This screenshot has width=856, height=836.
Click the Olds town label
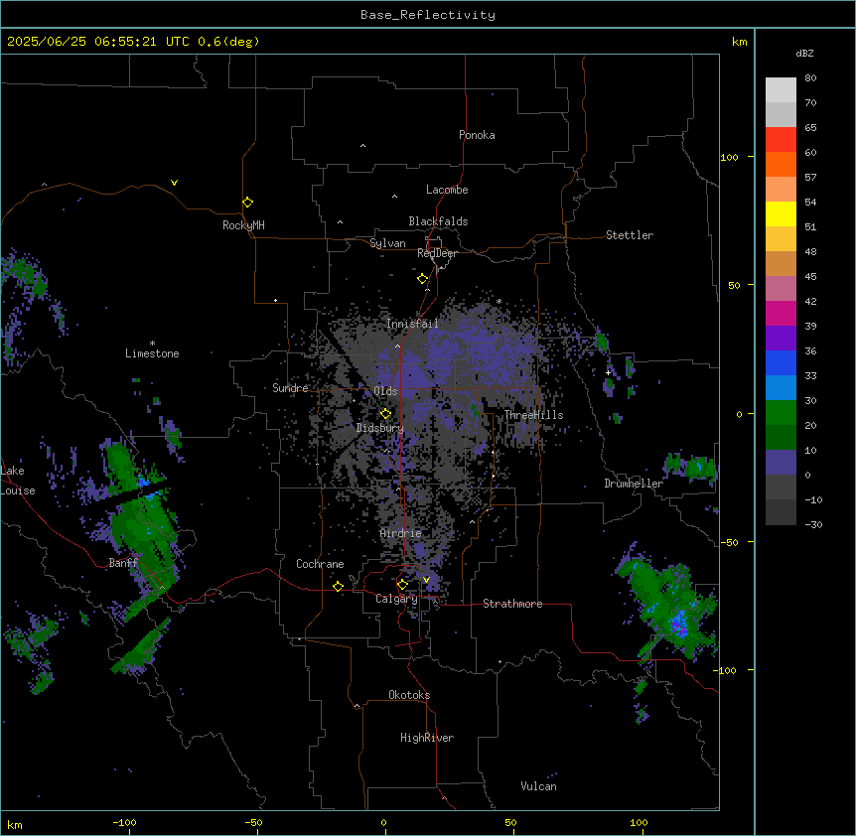point(385,391)
